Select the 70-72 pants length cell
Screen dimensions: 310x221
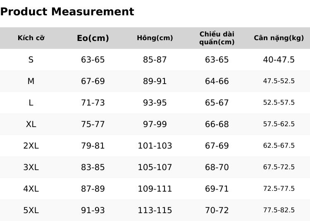pos(217,210)
